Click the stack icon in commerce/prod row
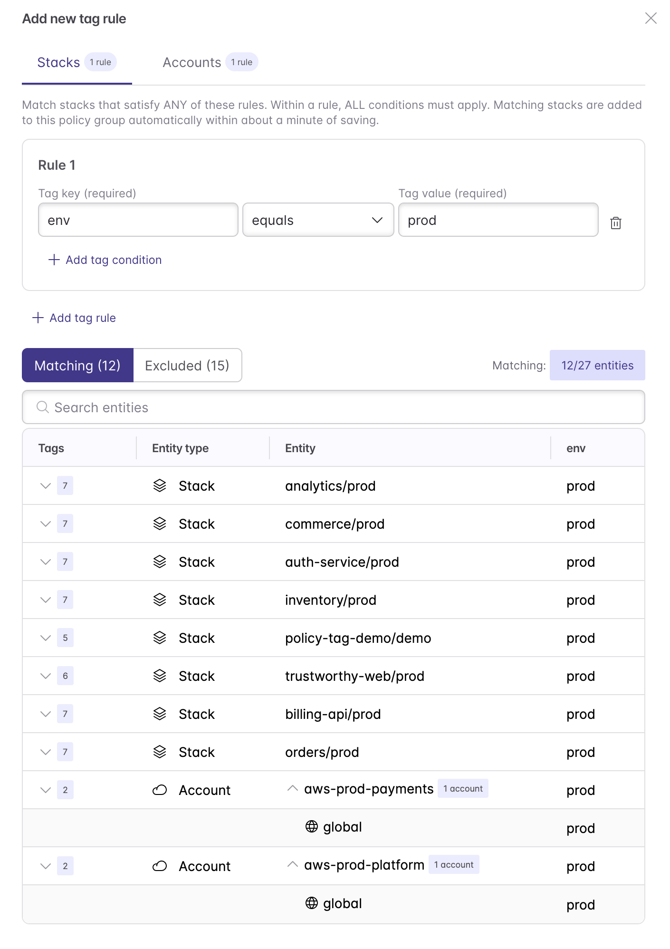 click(160, 523)
